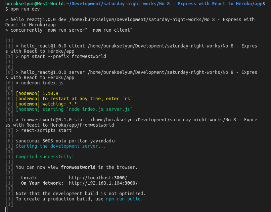Click the "development build is not optimized" note
The width and height of the screenshot is (271, 212).
pyautogui.click(x=81, y=194)
